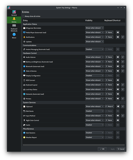This screenshot has width=133, height=160.
Task: Open Audio Volume visibility dropdown
Action: (x=94, y=57)
